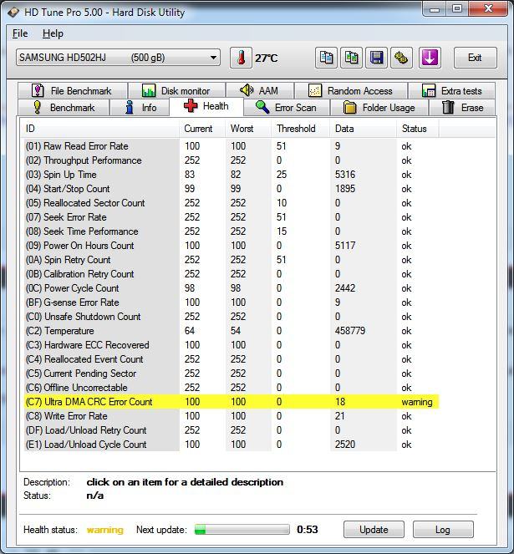Select the (C4) Reallocated Event Count row

coord(232,359)
